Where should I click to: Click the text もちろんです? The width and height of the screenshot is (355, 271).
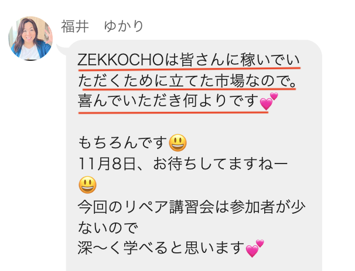pos(122,143)
